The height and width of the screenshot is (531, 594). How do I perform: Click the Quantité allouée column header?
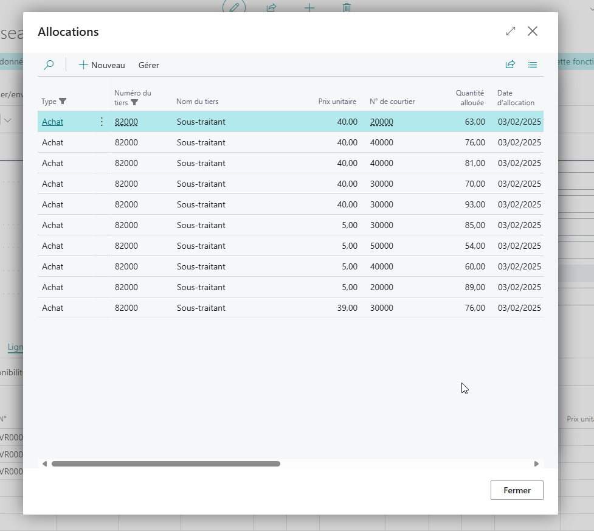click(x=470, y=98)
